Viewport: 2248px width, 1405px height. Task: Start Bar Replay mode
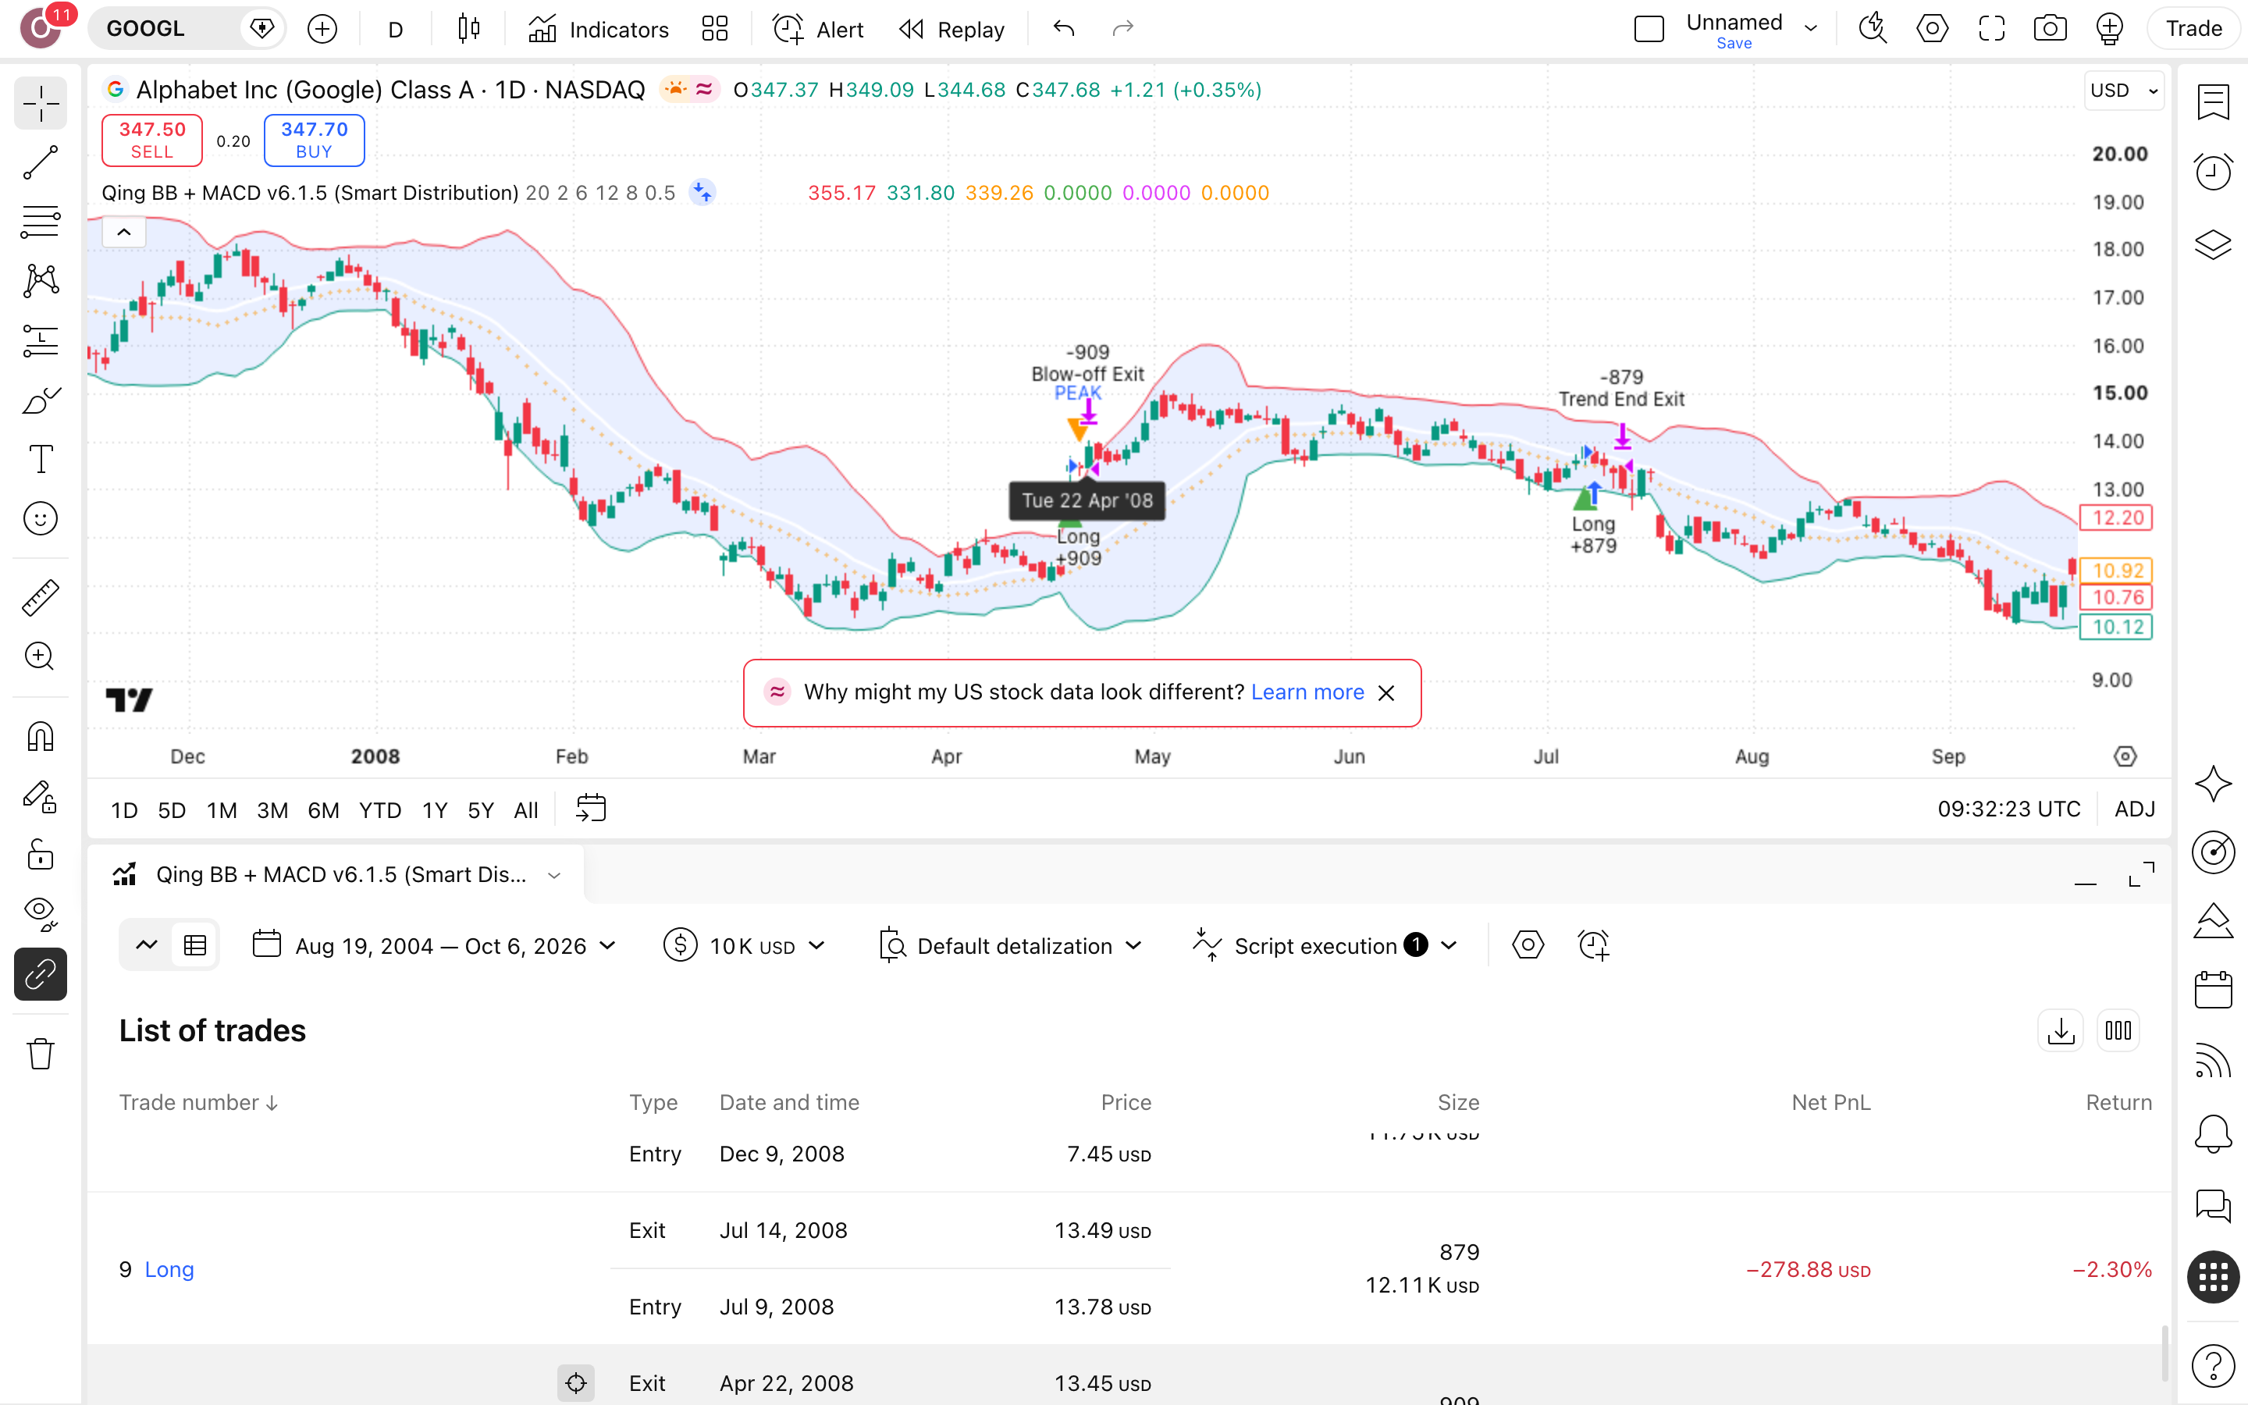(x=952, y=30)
